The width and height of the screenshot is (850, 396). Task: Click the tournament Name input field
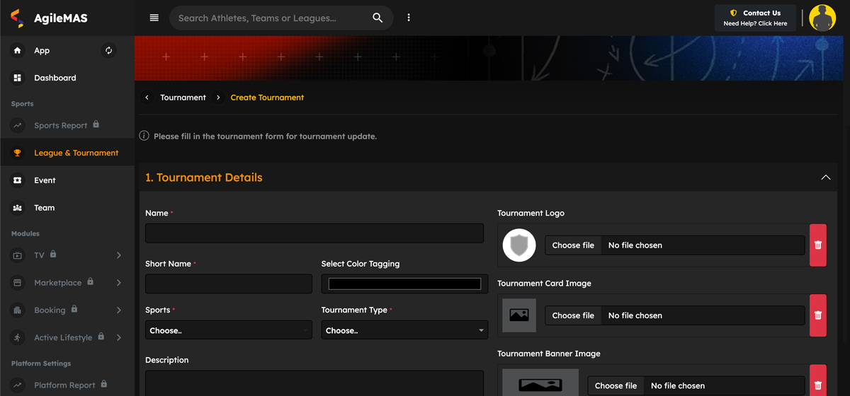click(314, 233)
